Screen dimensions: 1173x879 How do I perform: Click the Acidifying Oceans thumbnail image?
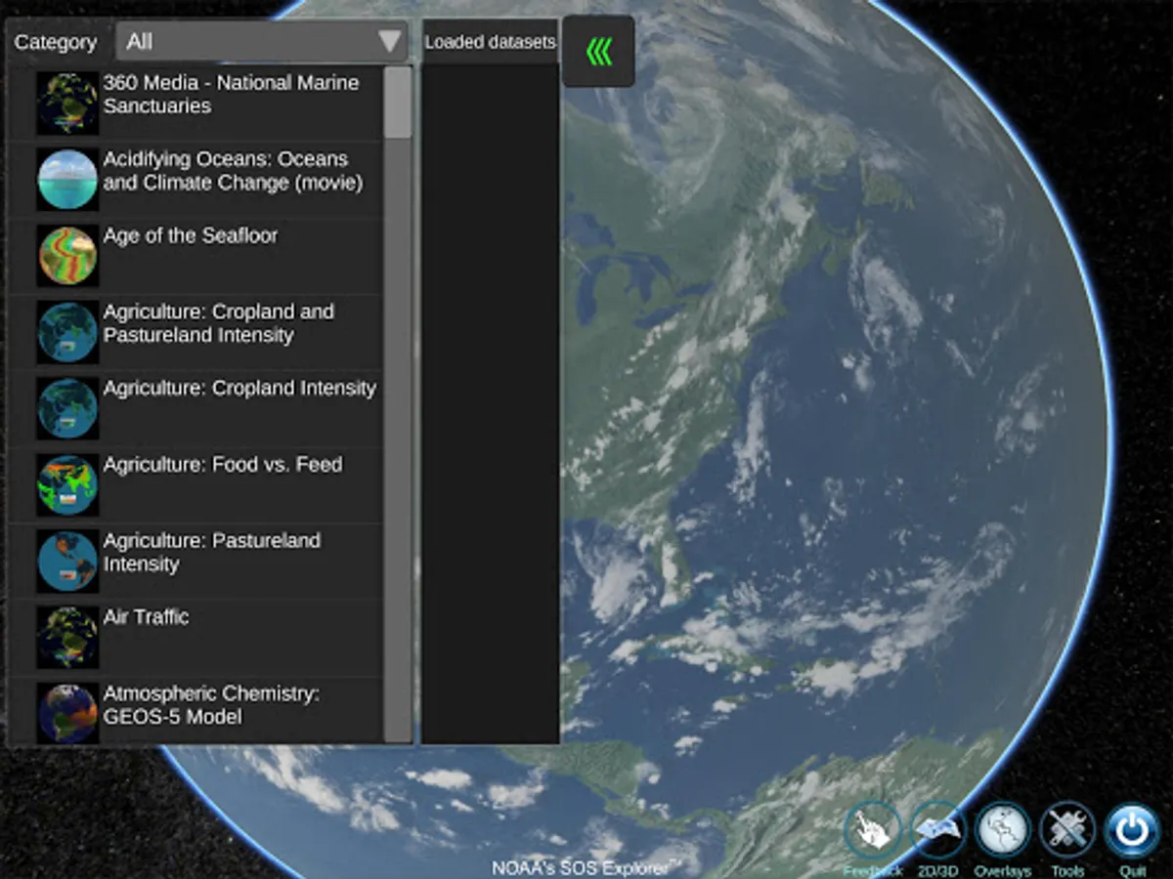click(67, 179)
